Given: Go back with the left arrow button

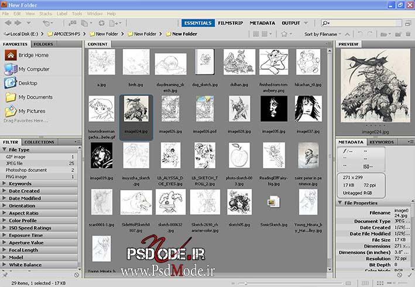Looking at the screenshot, I should tap(8, 23).
